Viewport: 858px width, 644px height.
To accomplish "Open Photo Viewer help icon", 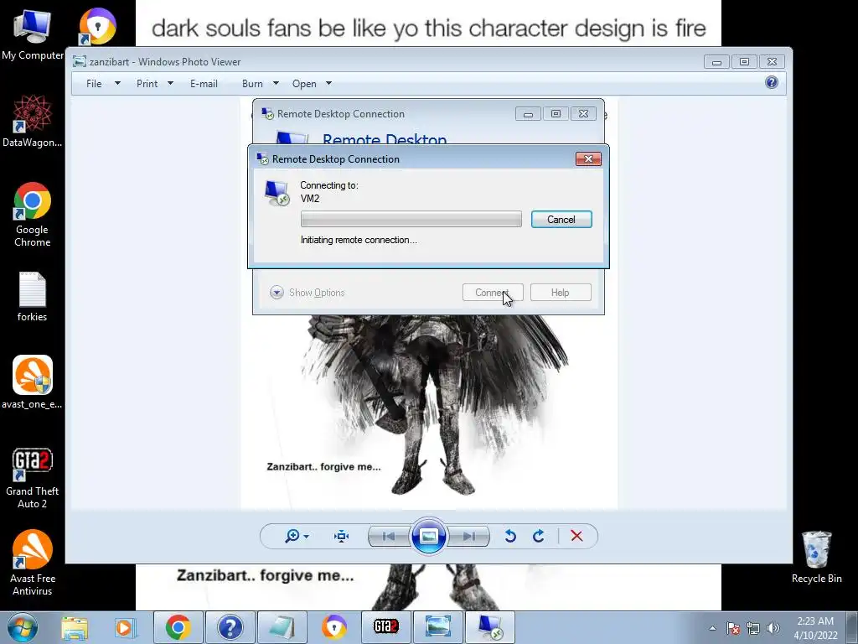I will 772,83.
